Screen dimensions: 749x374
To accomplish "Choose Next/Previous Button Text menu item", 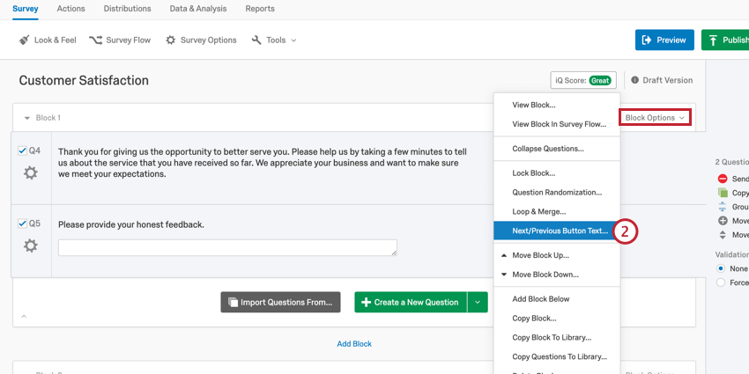I will coord(560,231).
